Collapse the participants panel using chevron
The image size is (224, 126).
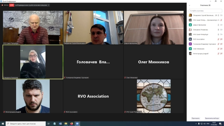(x=189, y=5)
